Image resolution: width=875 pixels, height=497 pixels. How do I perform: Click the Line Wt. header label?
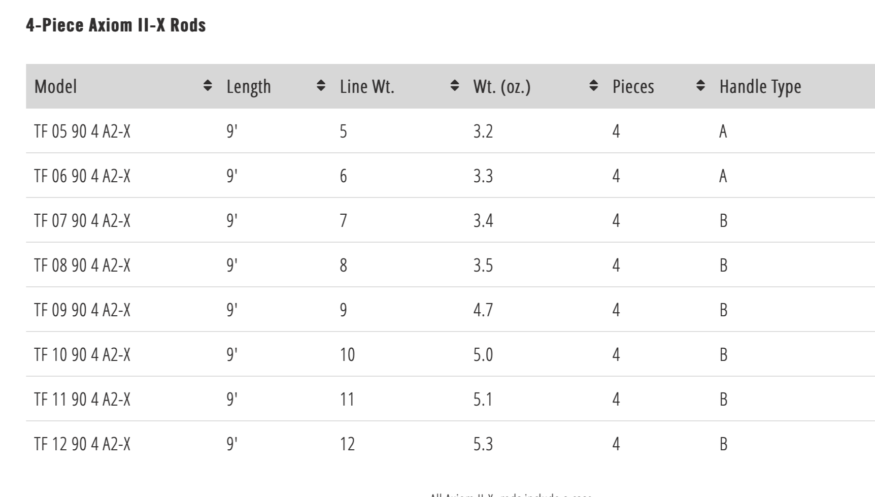tap(367, 86)
